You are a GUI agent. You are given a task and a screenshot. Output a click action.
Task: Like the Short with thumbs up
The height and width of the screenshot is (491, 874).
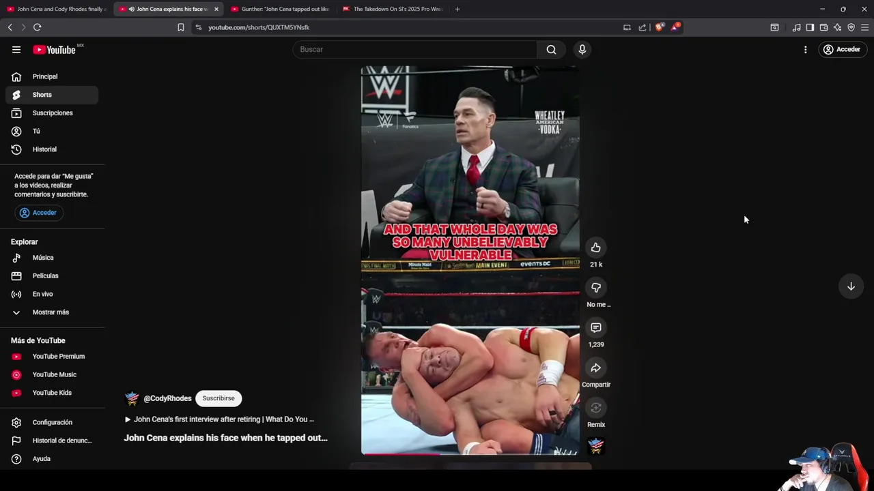pos(596,248)
